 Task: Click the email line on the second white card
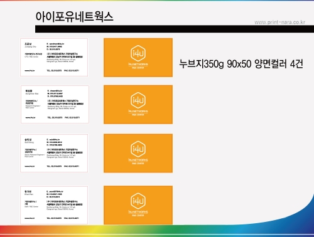click(x=55, y=91)
